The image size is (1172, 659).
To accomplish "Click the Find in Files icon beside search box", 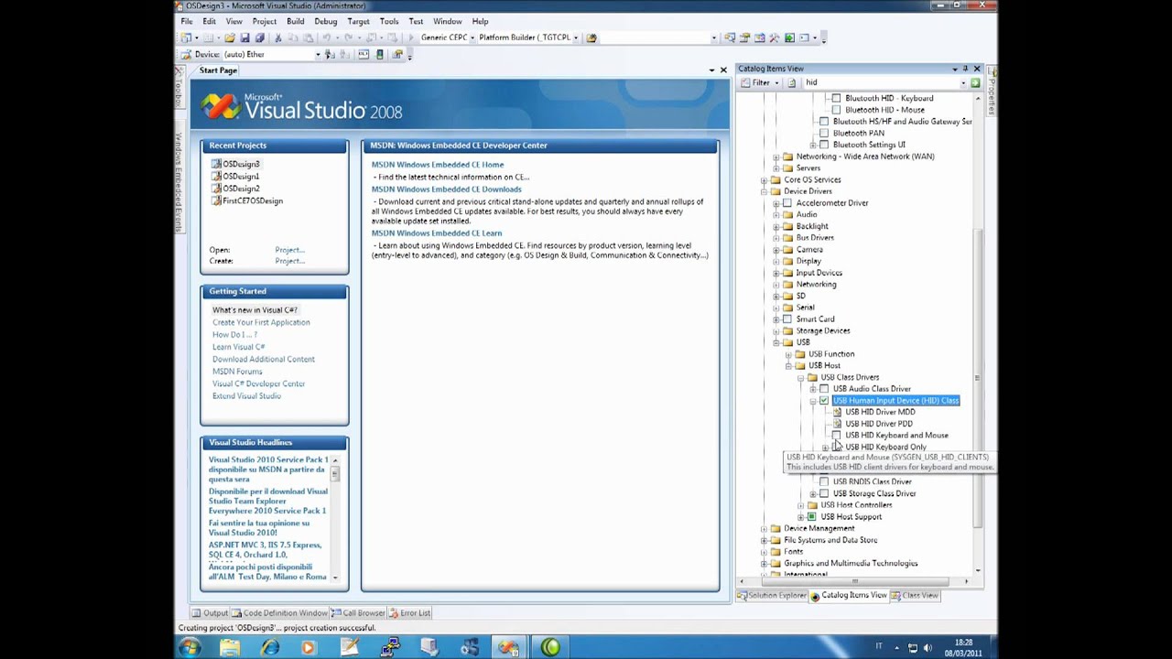I will pos(591,38).
